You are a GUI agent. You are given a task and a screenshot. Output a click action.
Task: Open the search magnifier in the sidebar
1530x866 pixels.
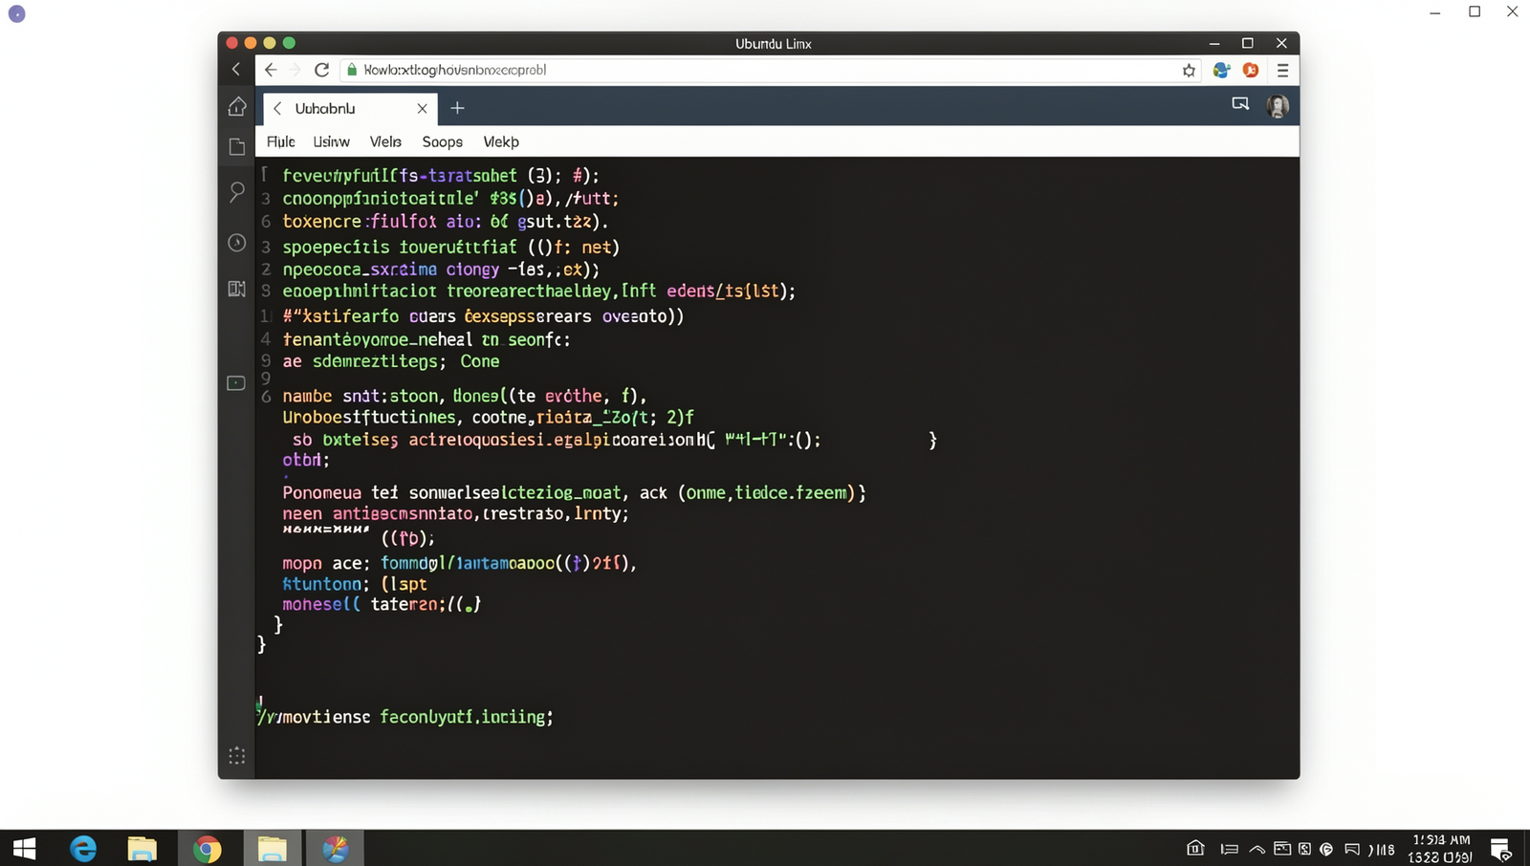(x=237, y=192)
